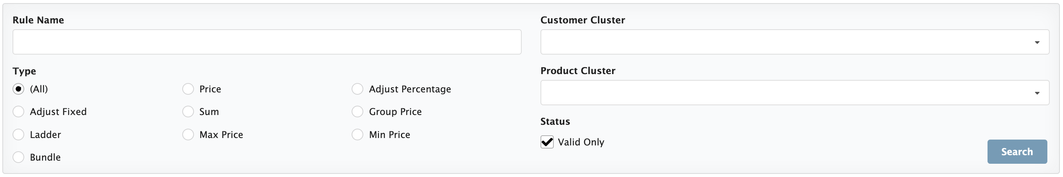Choose the Bundle type radio

click(x=18, y=157)
